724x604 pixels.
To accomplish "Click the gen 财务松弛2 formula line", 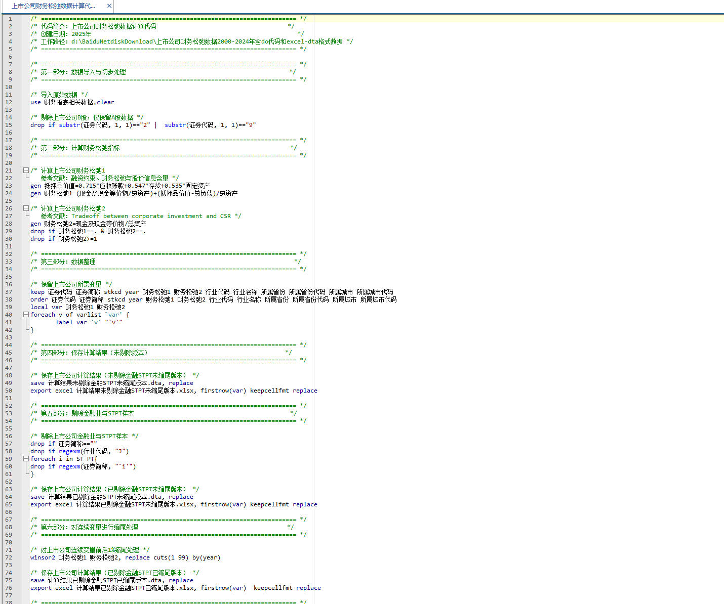I will (x=88, y=224).
